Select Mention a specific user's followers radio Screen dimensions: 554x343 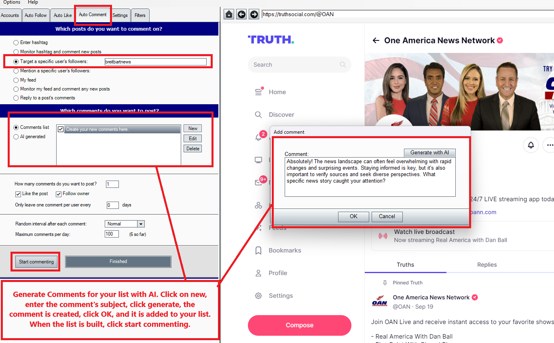(16, 71)
